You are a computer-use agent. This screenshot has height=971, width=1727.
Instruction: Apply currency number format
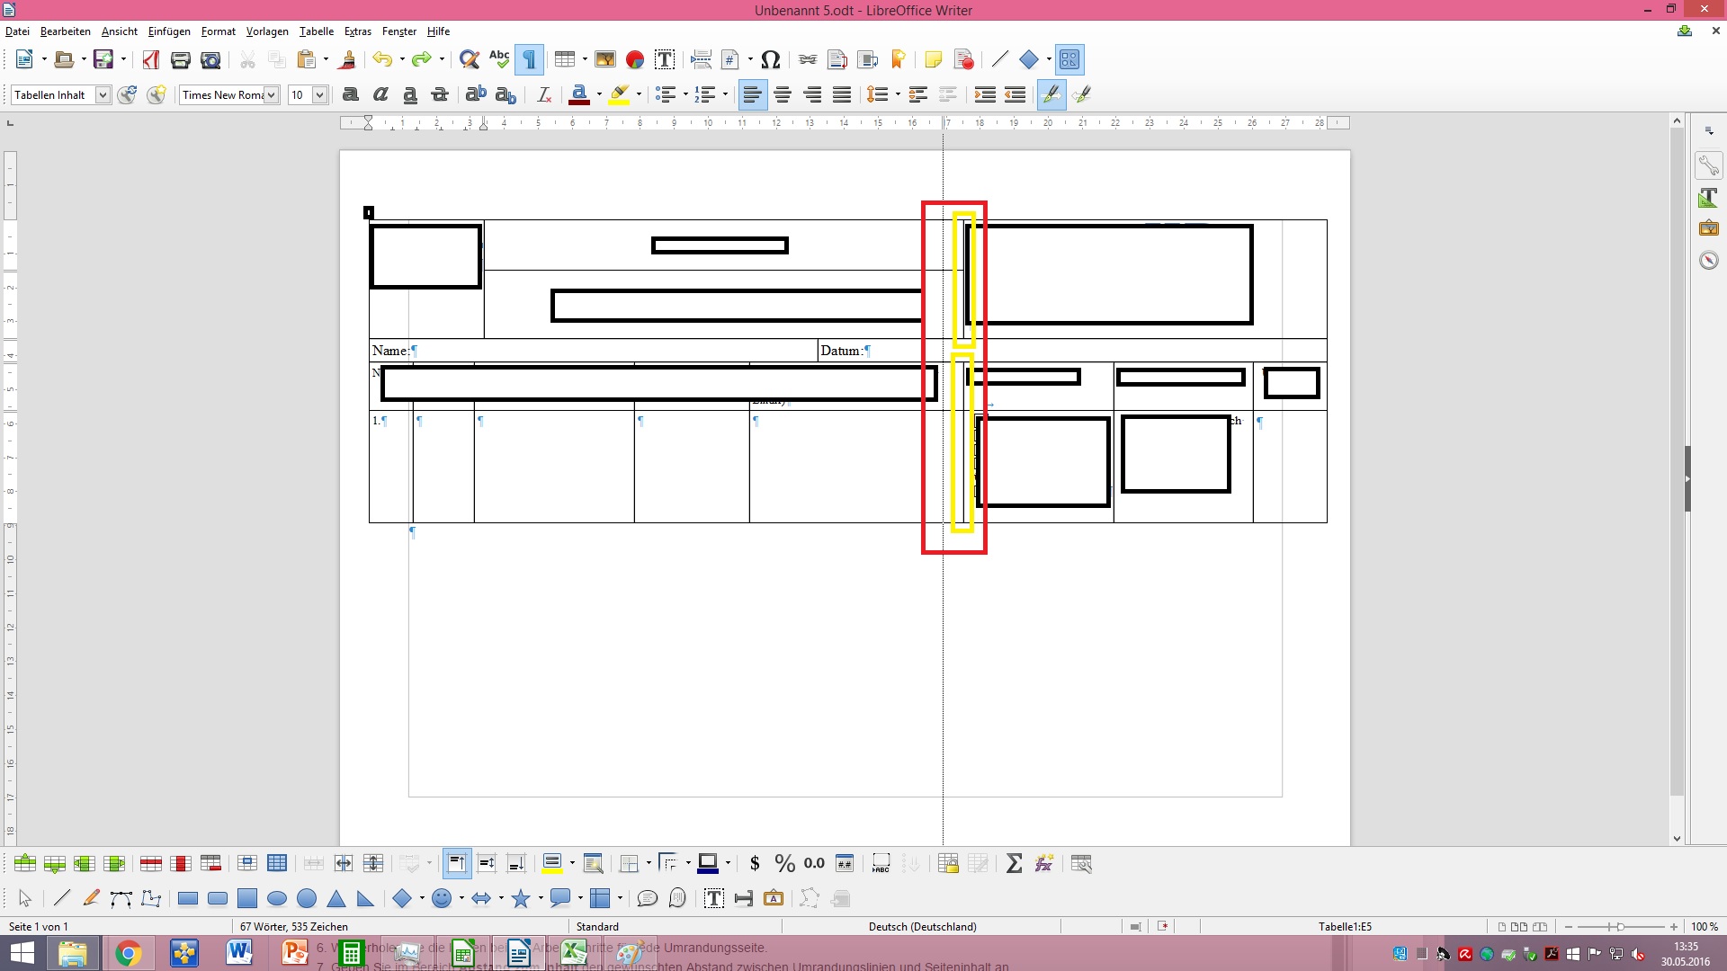point(755,863)
